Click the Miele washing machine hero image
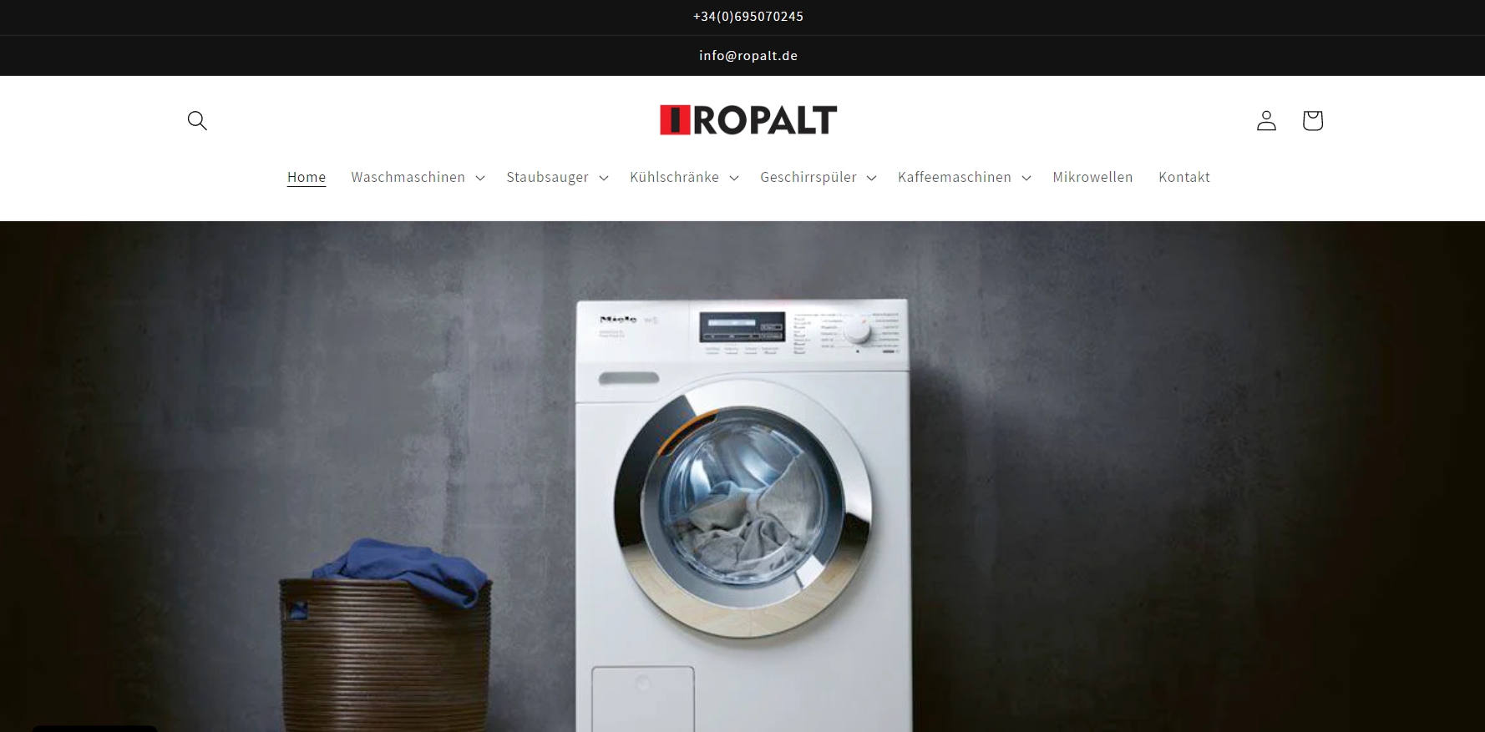 click(x=742, y=515)
